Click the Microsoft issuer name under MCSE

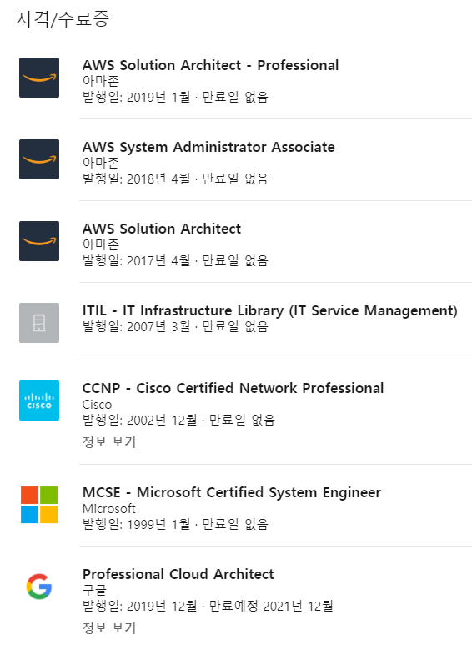click(109, 509)
